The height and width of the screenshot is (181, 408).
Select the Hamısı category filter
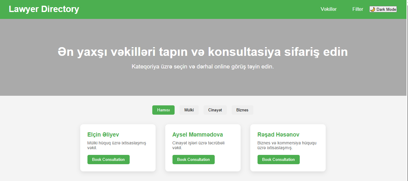pyautogui.click(x=163, y=110)
